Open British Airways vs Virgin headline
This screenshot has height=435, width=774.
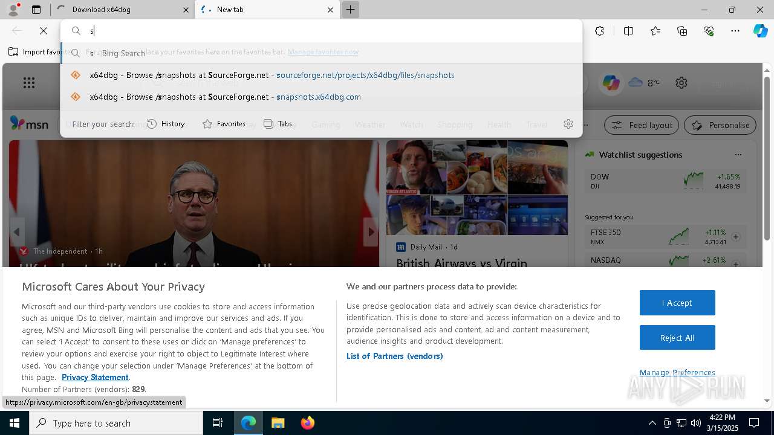click(462, 263)
